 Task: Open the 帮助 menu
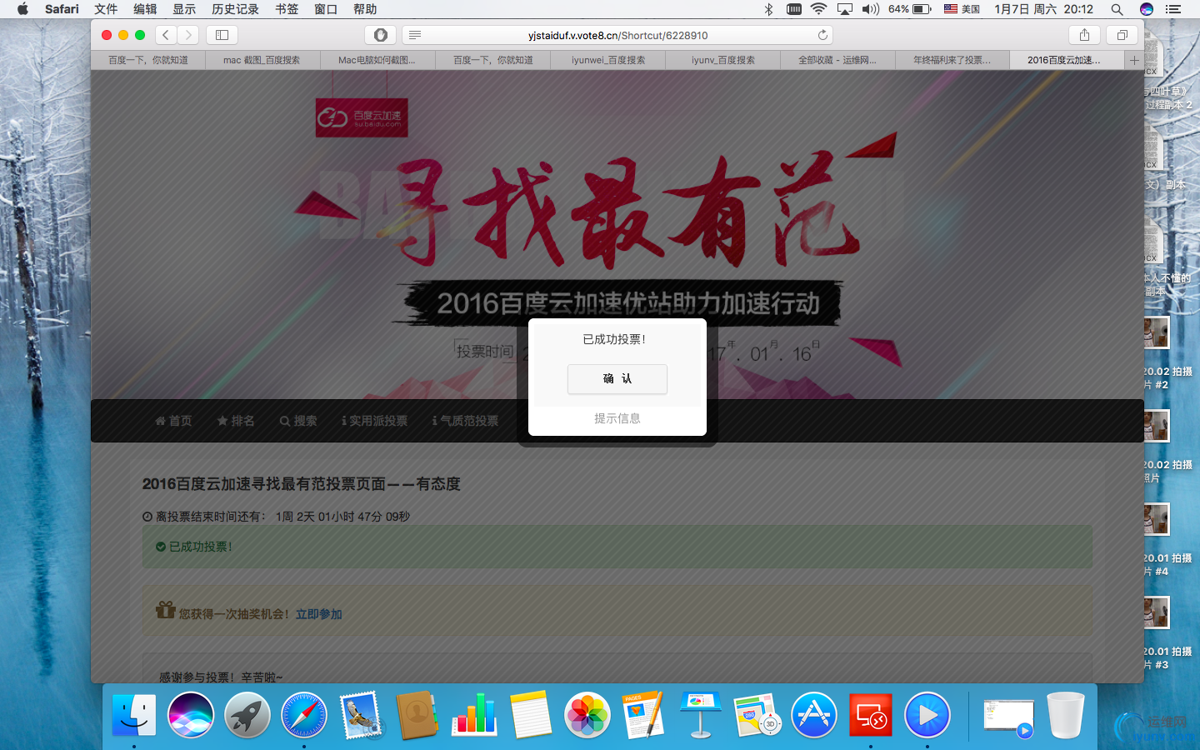(365, 9)
